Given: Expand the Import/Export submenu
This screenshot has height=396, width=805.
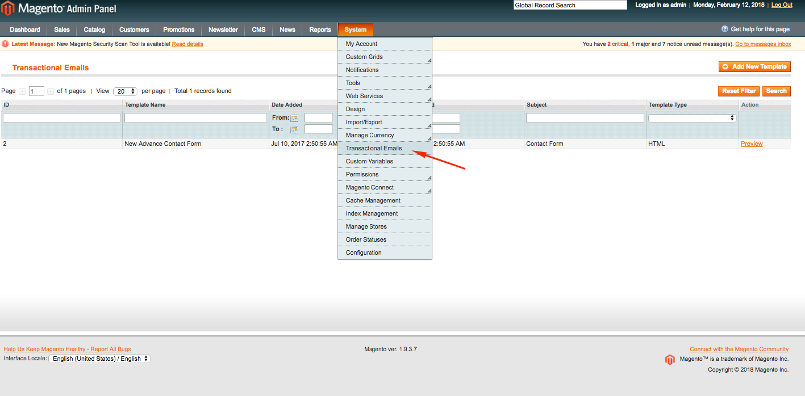Looking at the screenshot, I should (385, 122).
